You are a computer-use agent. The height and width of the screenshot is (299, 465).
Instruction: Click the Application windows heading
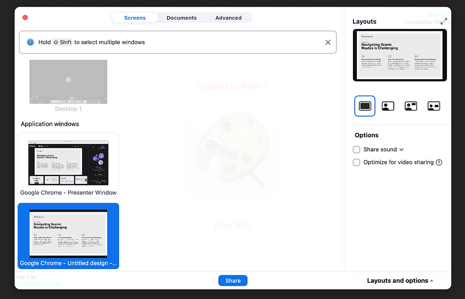[50, 124]
